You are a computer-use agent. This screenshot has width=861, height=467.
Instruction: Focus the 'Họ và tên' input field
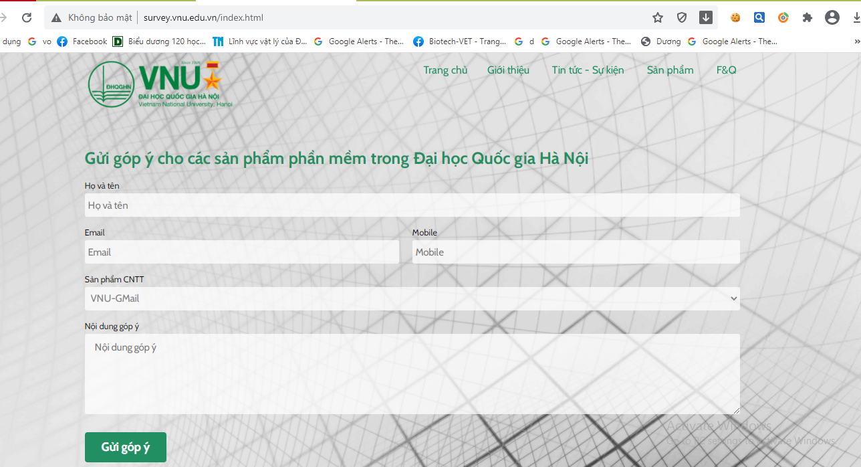(412, 205)
